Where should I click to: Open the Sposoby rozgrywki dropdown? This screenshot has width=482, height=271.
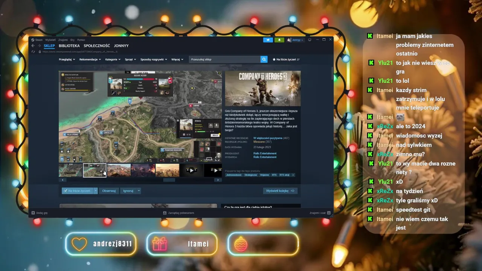point(154,59)
